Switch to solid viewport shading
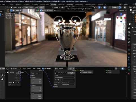 [x=115, y=7]
